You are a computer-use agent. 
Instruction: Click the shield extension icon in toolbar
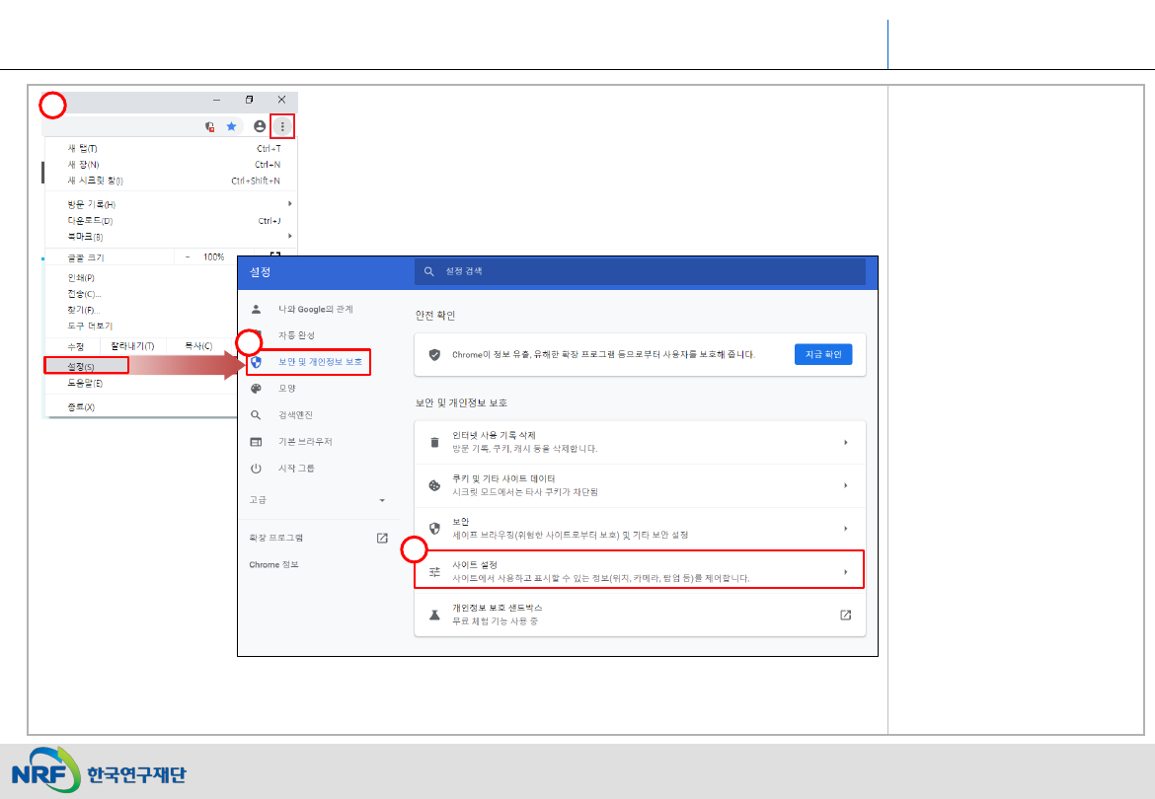pos(209,126)
